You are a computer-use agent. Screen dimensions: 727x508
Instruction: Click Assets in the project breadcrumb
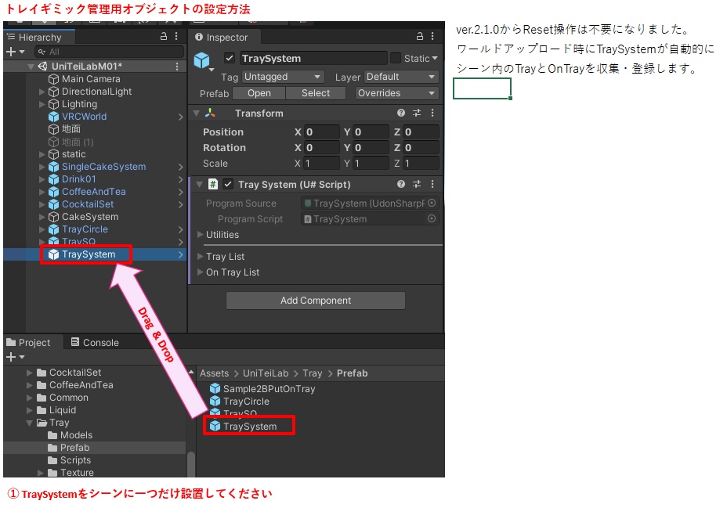[214, 373]
